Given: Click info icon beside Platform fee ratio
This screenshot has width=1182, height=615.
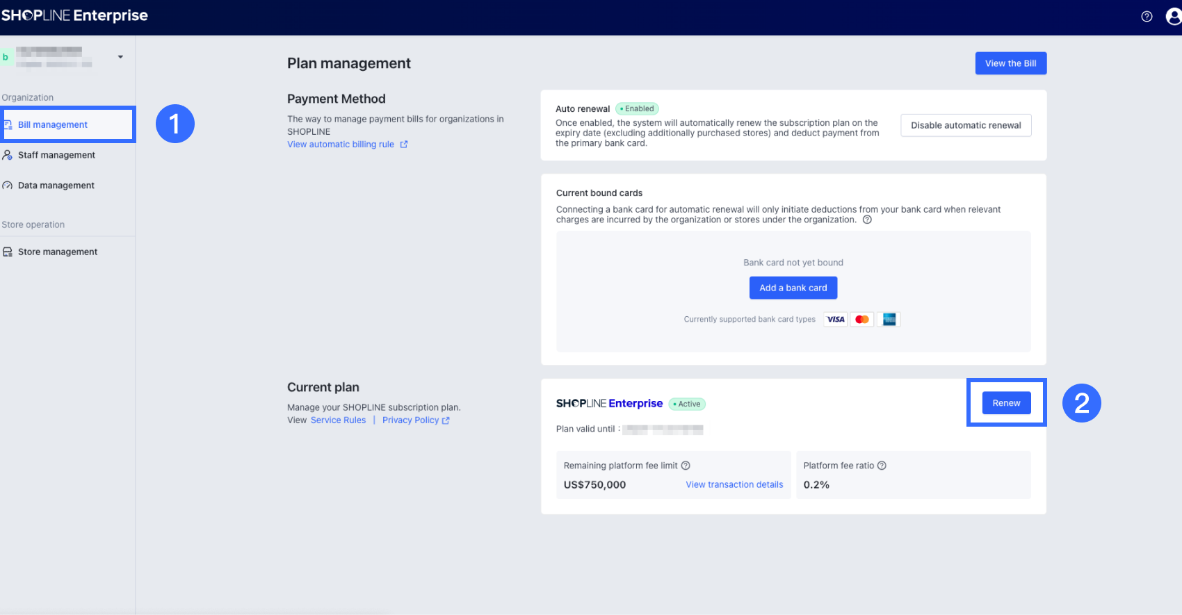Looking at the screenshot, I should click(882, 466).
